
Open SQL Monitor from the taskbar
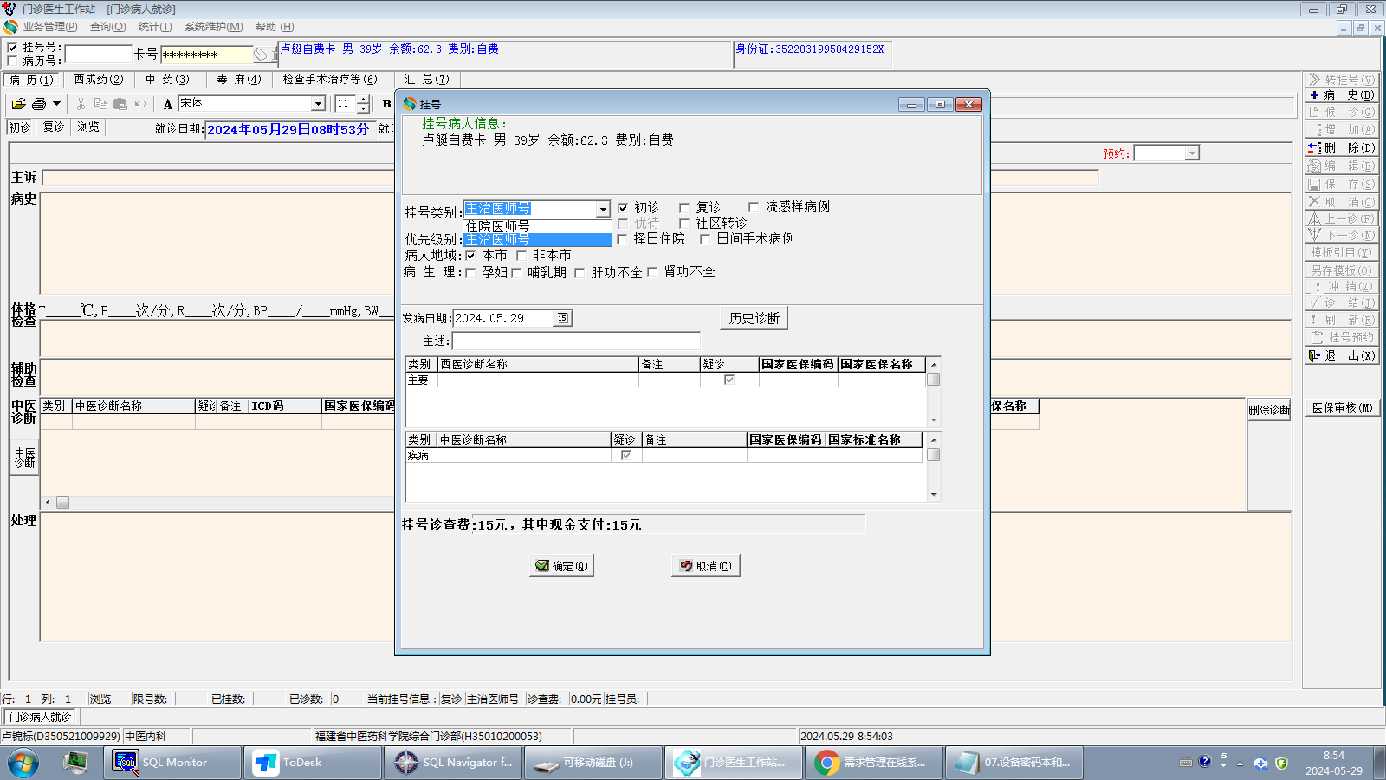172,763
